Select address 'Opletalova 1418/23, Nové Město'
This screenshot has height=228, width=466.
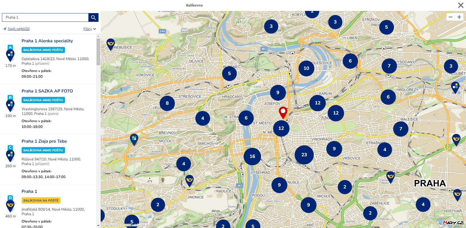pos(55,61)
